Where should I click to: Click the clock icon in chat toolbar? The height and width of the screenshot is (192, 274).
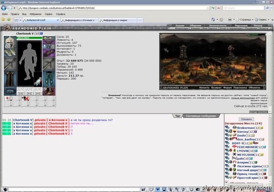coord(191,189)
